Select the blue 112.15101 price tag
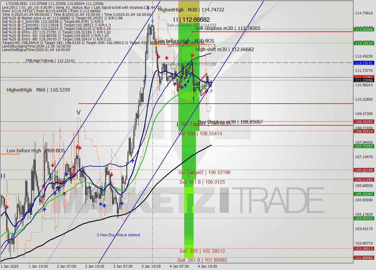376x270 pixels. tap(364, 63)
